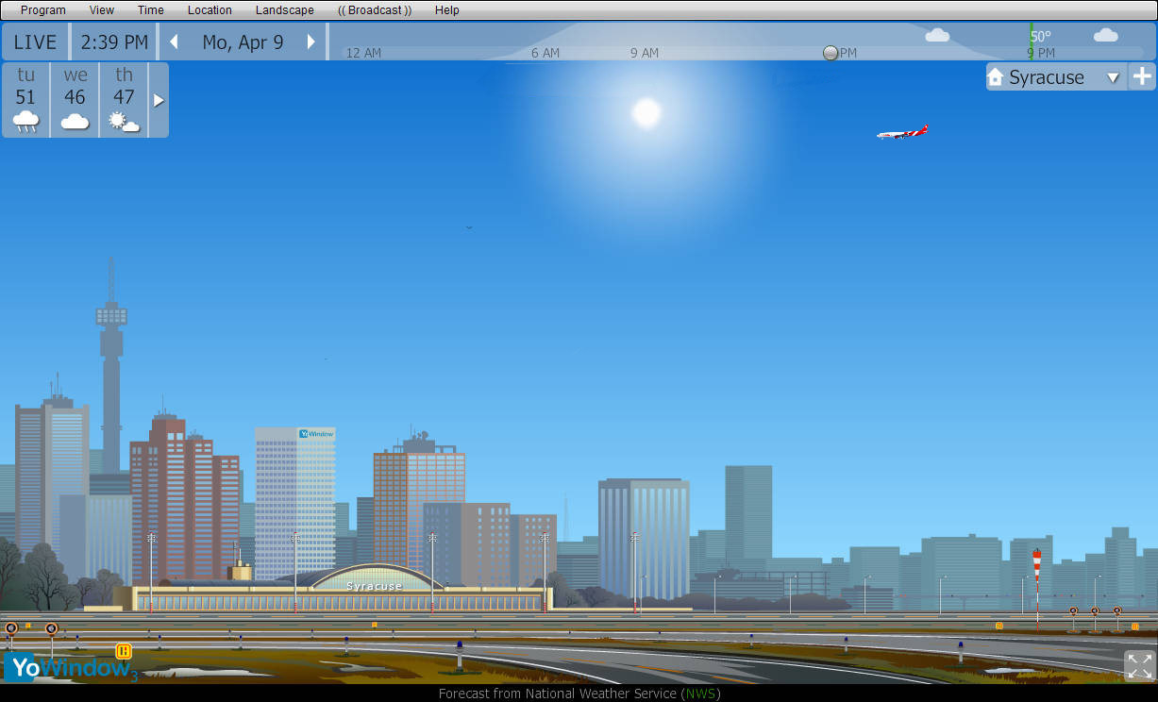Click the home icon beside Syracuse
Image resolution: width=1158 pixels, height=702 pixels.
[996, 77]
